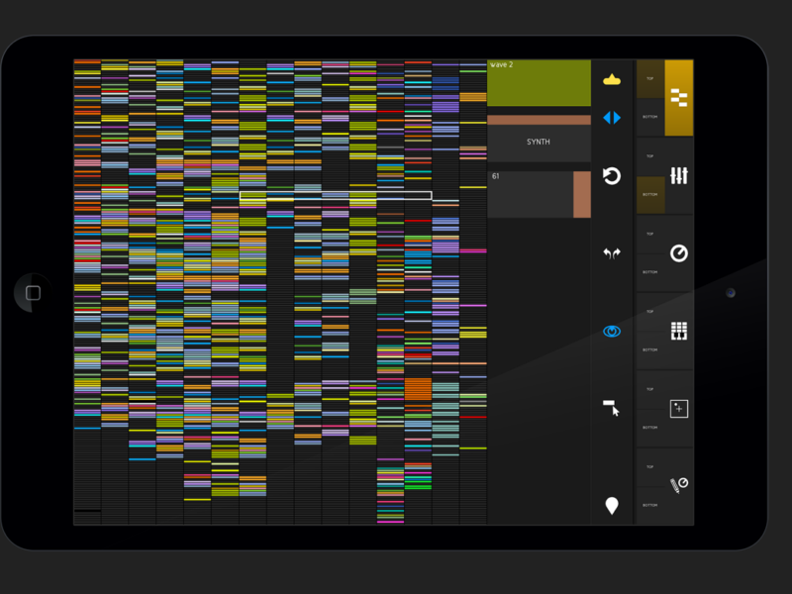Tap the circular reload arrow icon

612,176
